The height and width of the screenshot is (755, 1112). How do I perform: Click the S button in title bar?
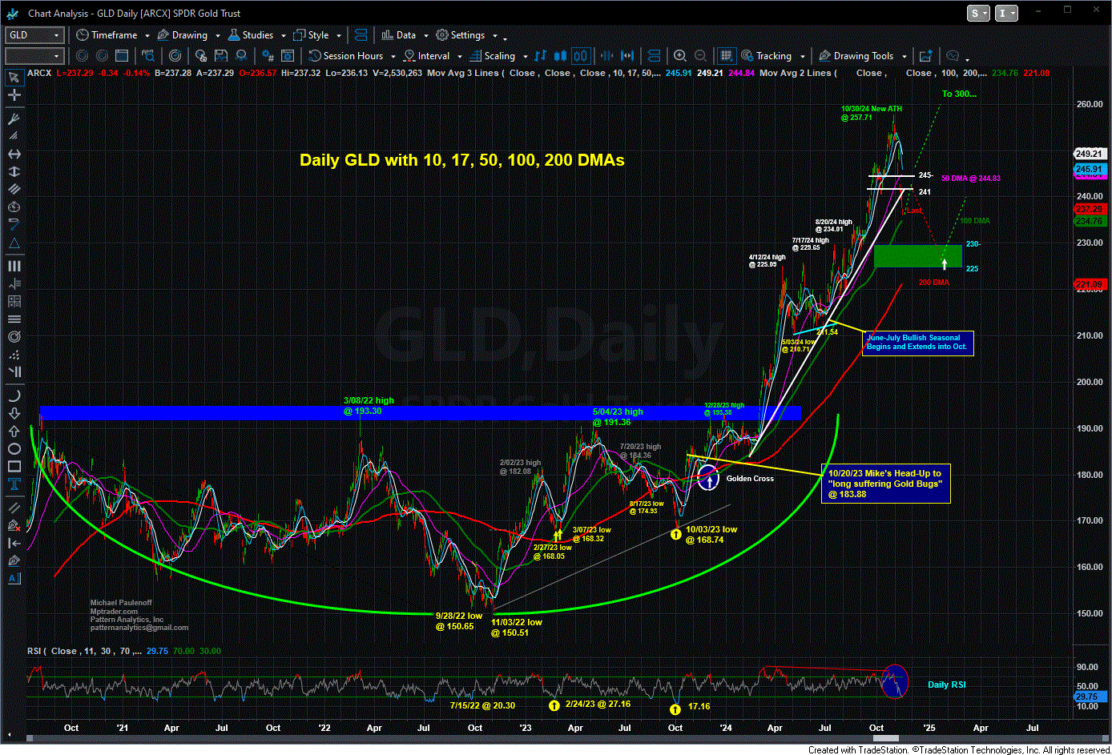click(979, 13)
